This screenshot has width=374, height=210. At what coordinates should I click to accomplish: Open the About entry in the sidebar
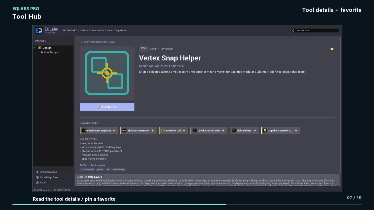coord(41,183)
